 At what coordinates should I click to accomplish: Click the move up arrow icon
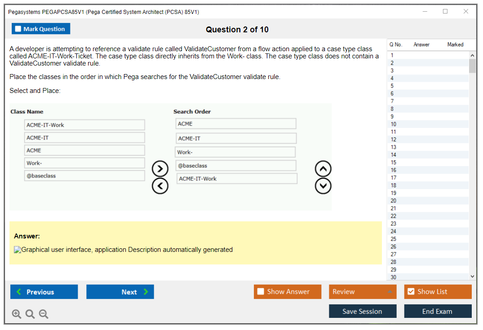pos(323,169)
